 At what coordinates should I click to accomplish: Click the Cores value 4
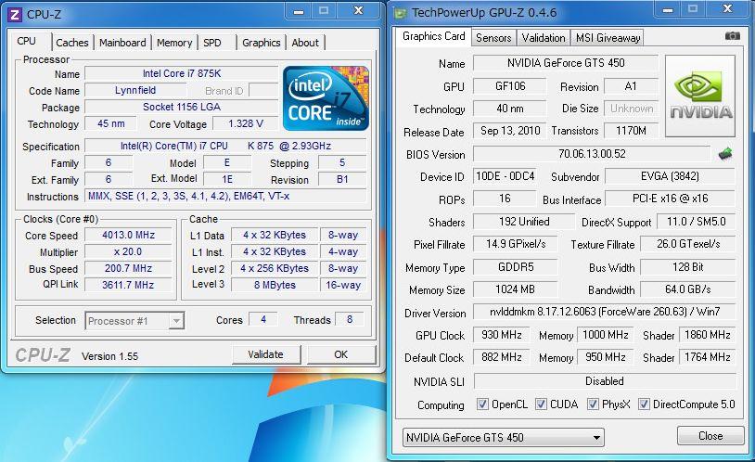[263, 319]
